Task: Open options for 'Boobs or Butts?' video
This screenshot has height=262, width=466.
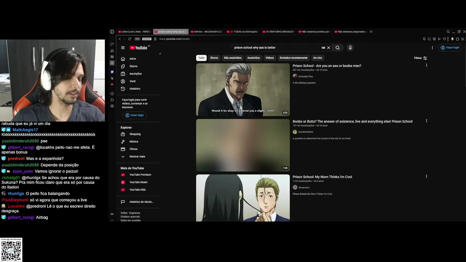Action: click(426, 121)
